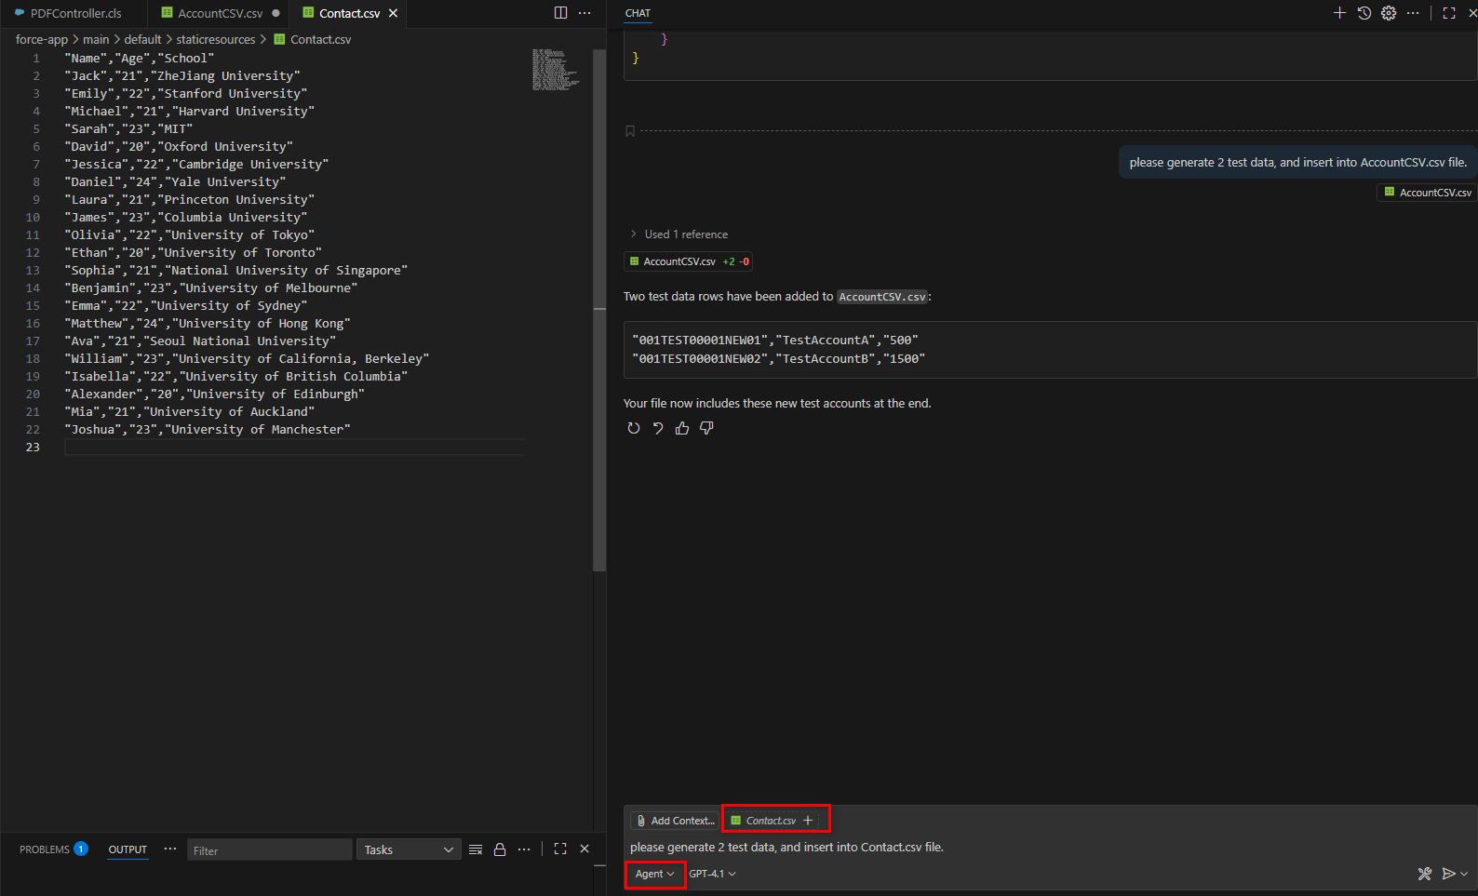
Task: Expand the Used 1 reference section
Action: (679, 234)
